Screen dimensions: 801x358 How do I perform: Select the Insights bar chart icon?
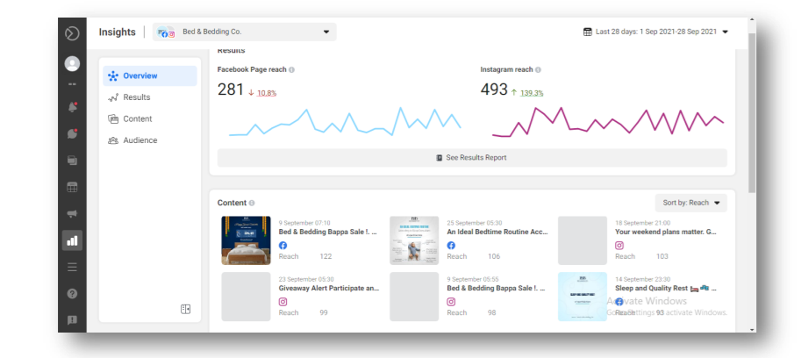pos(72,240)
